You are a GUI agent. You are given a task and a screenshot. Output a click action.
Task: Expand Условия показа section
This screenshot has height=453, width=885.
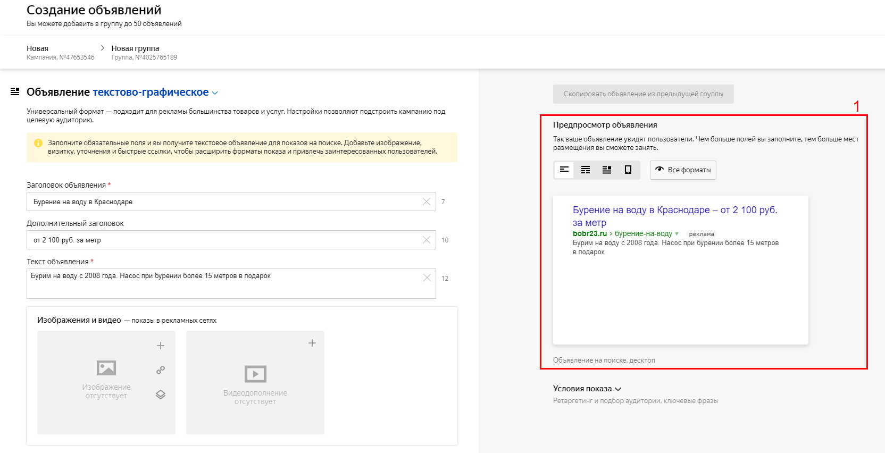(587, 389)
